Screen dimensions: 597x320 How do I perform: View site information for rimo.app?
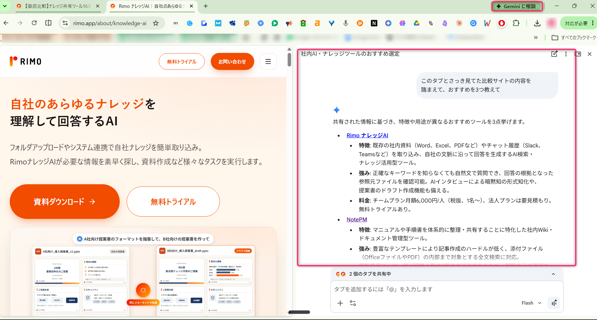(x=65, y=23)
